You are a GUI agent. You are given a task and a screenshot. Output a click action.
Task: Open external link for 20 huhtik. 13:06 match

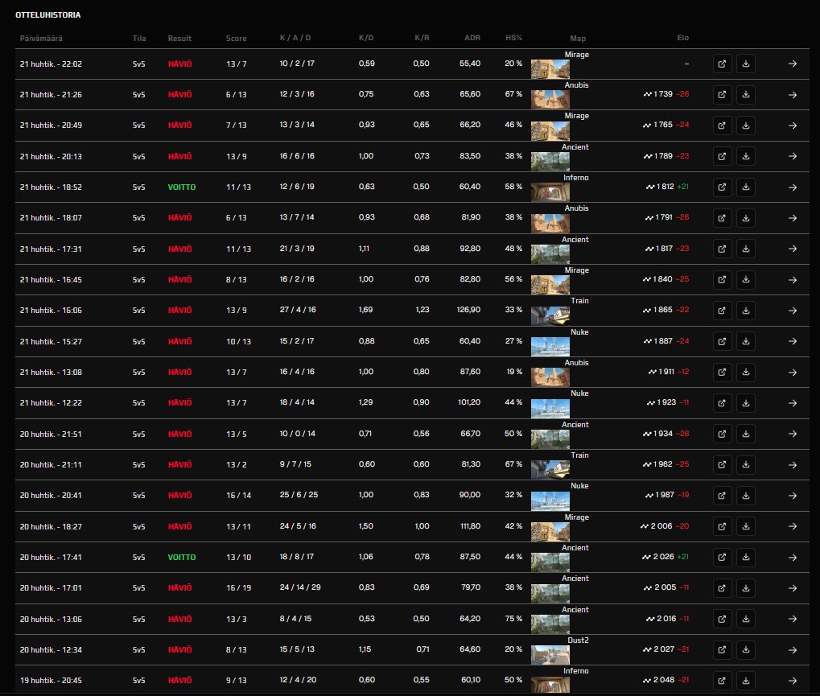click(722, 619)
